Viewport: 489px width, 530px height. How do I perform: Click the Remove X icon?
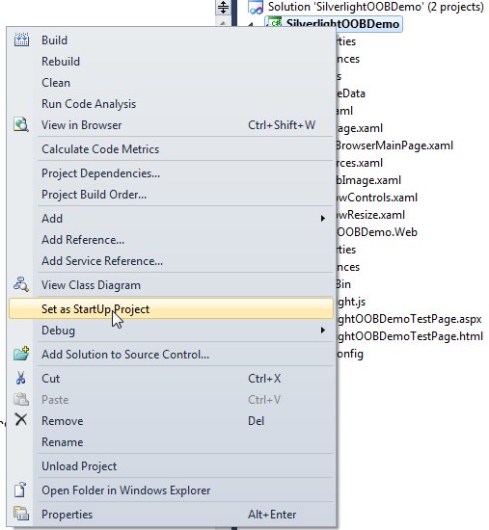21,420
